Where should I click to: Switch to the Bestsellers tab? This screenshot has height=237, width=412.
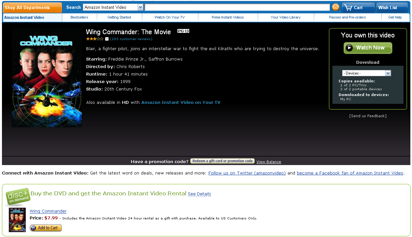79,17
